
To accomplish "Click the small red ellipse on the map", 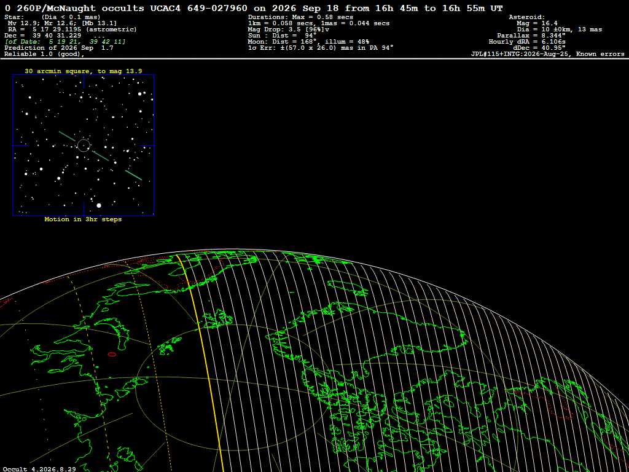I will [x=112, y=354].
